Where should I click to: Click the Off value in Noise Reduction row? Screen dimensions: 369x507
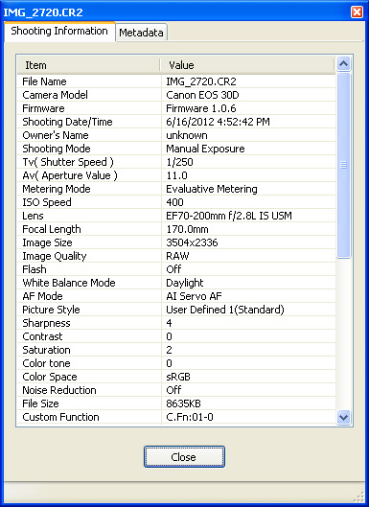click(173, 390)
